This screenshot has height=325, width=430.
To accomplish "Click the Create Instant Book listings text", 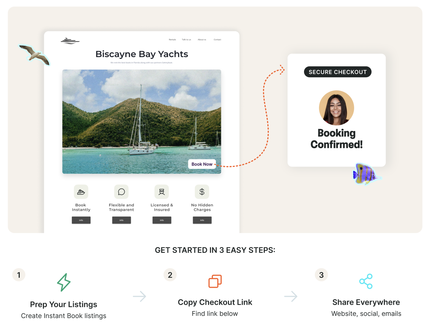I will coord(64,316).
